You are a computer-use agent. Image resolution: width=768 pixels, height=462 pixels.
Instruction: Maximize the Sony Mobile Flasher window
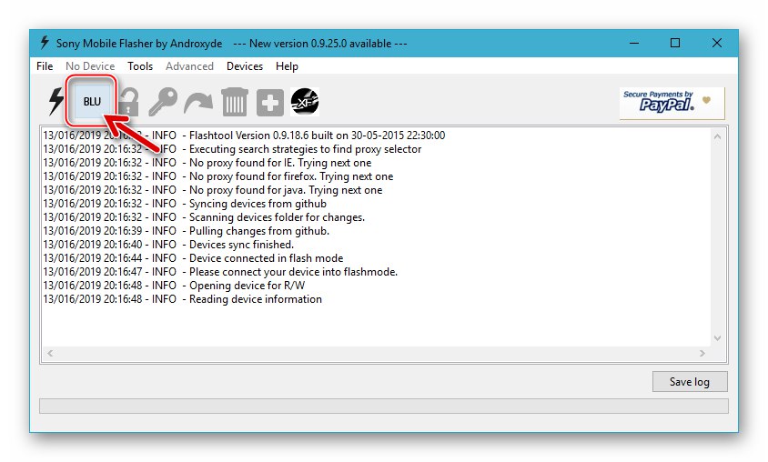pyautogui.click(x=675, y=43)
